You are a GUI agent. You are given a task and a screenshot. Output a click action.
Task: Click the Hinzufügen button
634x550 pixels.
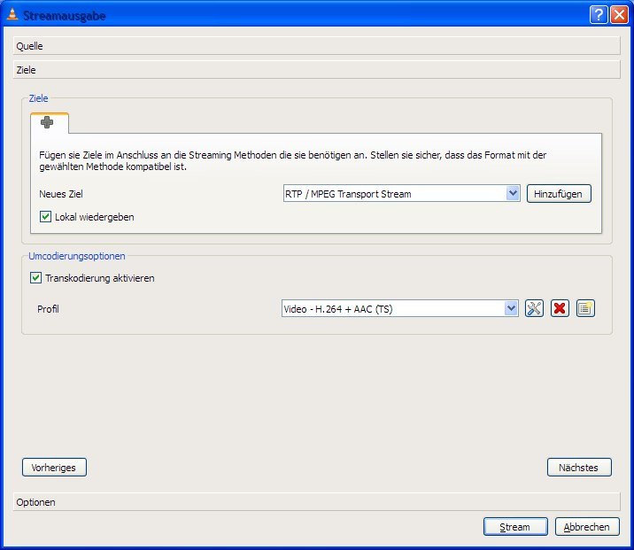(559, 194)
